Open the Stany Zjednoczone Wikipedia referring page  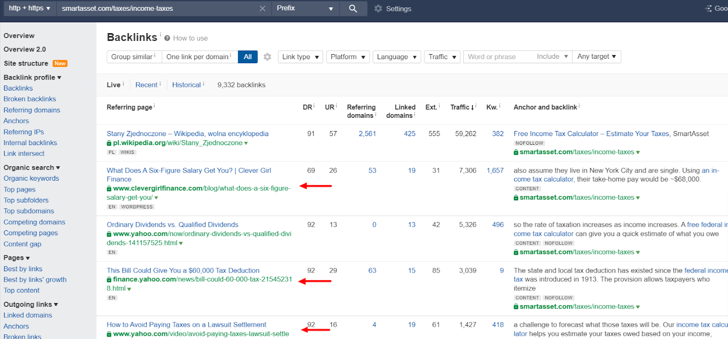coord(187,134)
